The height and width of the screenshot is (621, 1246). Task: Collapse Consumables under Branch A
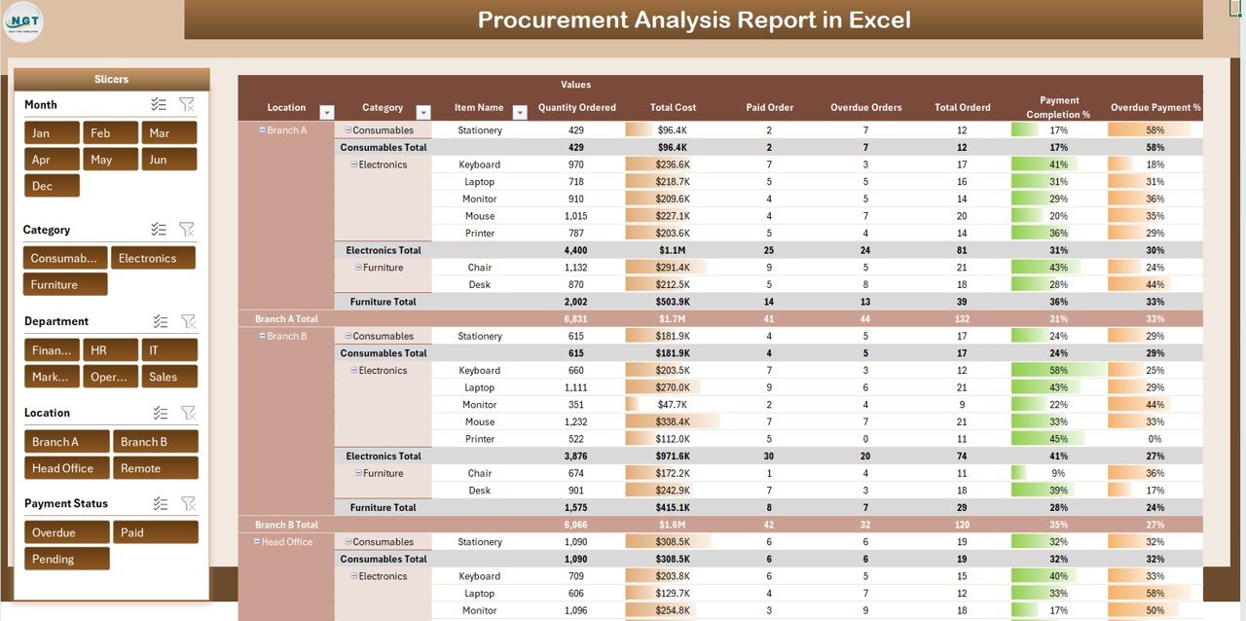click(x=348, y=129)
